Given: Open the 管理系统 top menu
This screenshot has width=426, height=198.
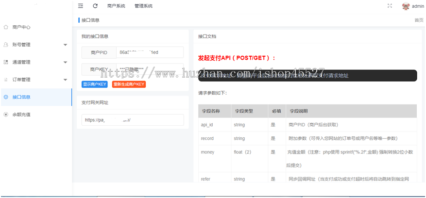Looking at the screenshot, I should tap(143, 6).
